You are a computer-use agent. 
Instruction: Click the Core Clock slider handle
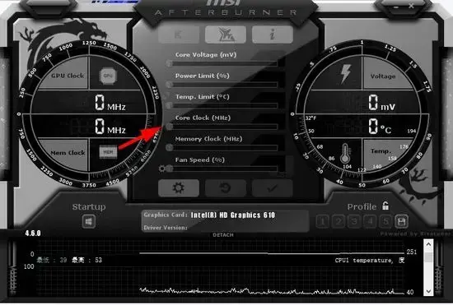170,127
